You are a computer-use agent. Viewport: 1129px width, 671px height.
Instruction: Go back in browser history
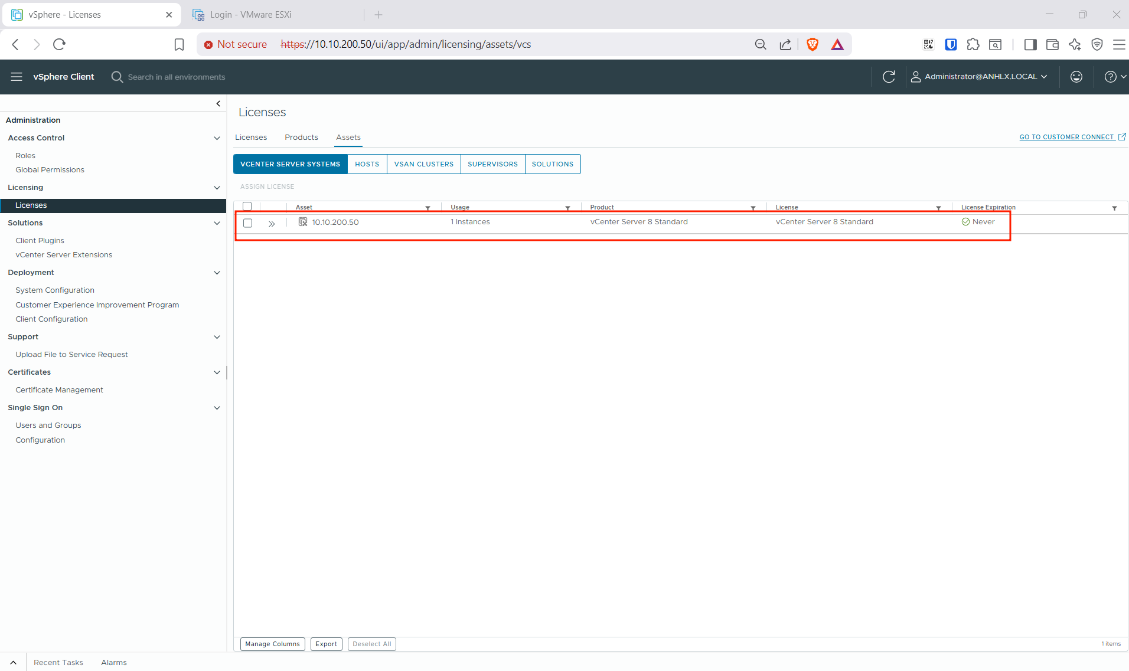16,44
